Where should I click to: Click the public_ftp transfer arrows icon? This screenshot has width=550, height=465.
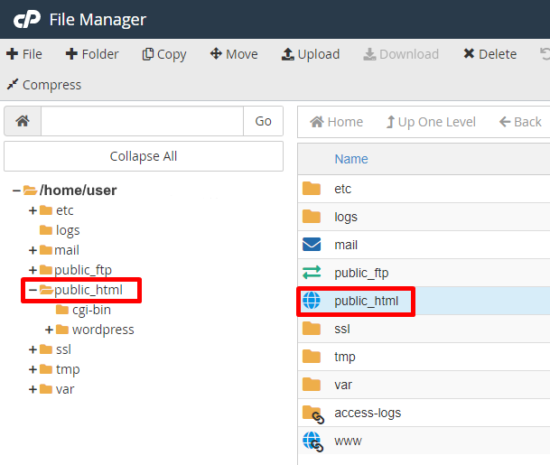[x=312, y=273]
